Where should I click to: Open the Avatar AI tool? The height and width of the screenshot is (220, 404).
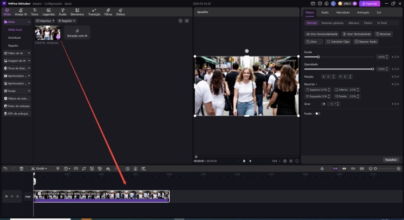(x=20, y=12)
